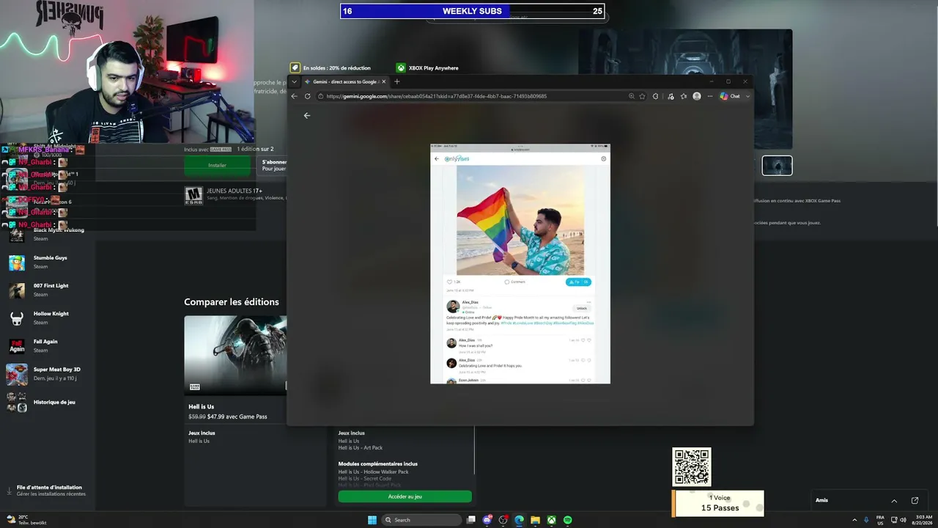Click the back arrow on the Gemini page
Viewport: 938px width, 528px height.
tap(307, 115)
